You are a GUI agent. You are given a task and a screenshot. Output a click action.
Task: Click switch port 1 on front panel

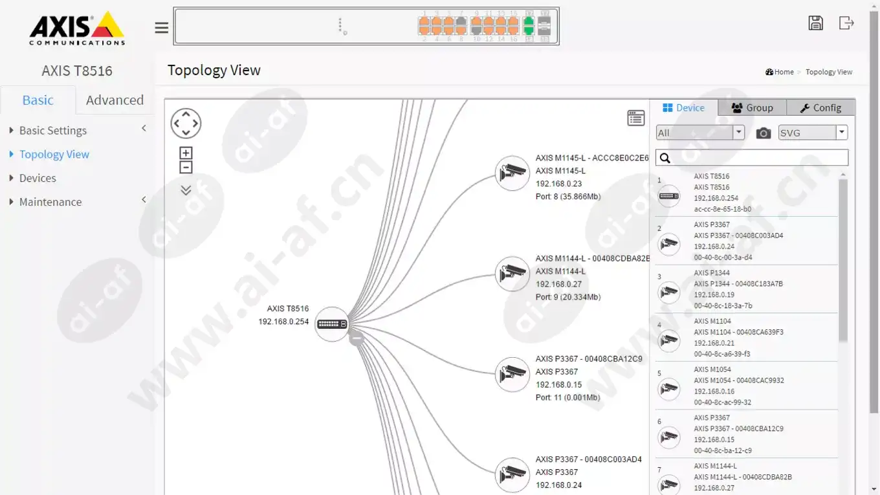(424, 21)
